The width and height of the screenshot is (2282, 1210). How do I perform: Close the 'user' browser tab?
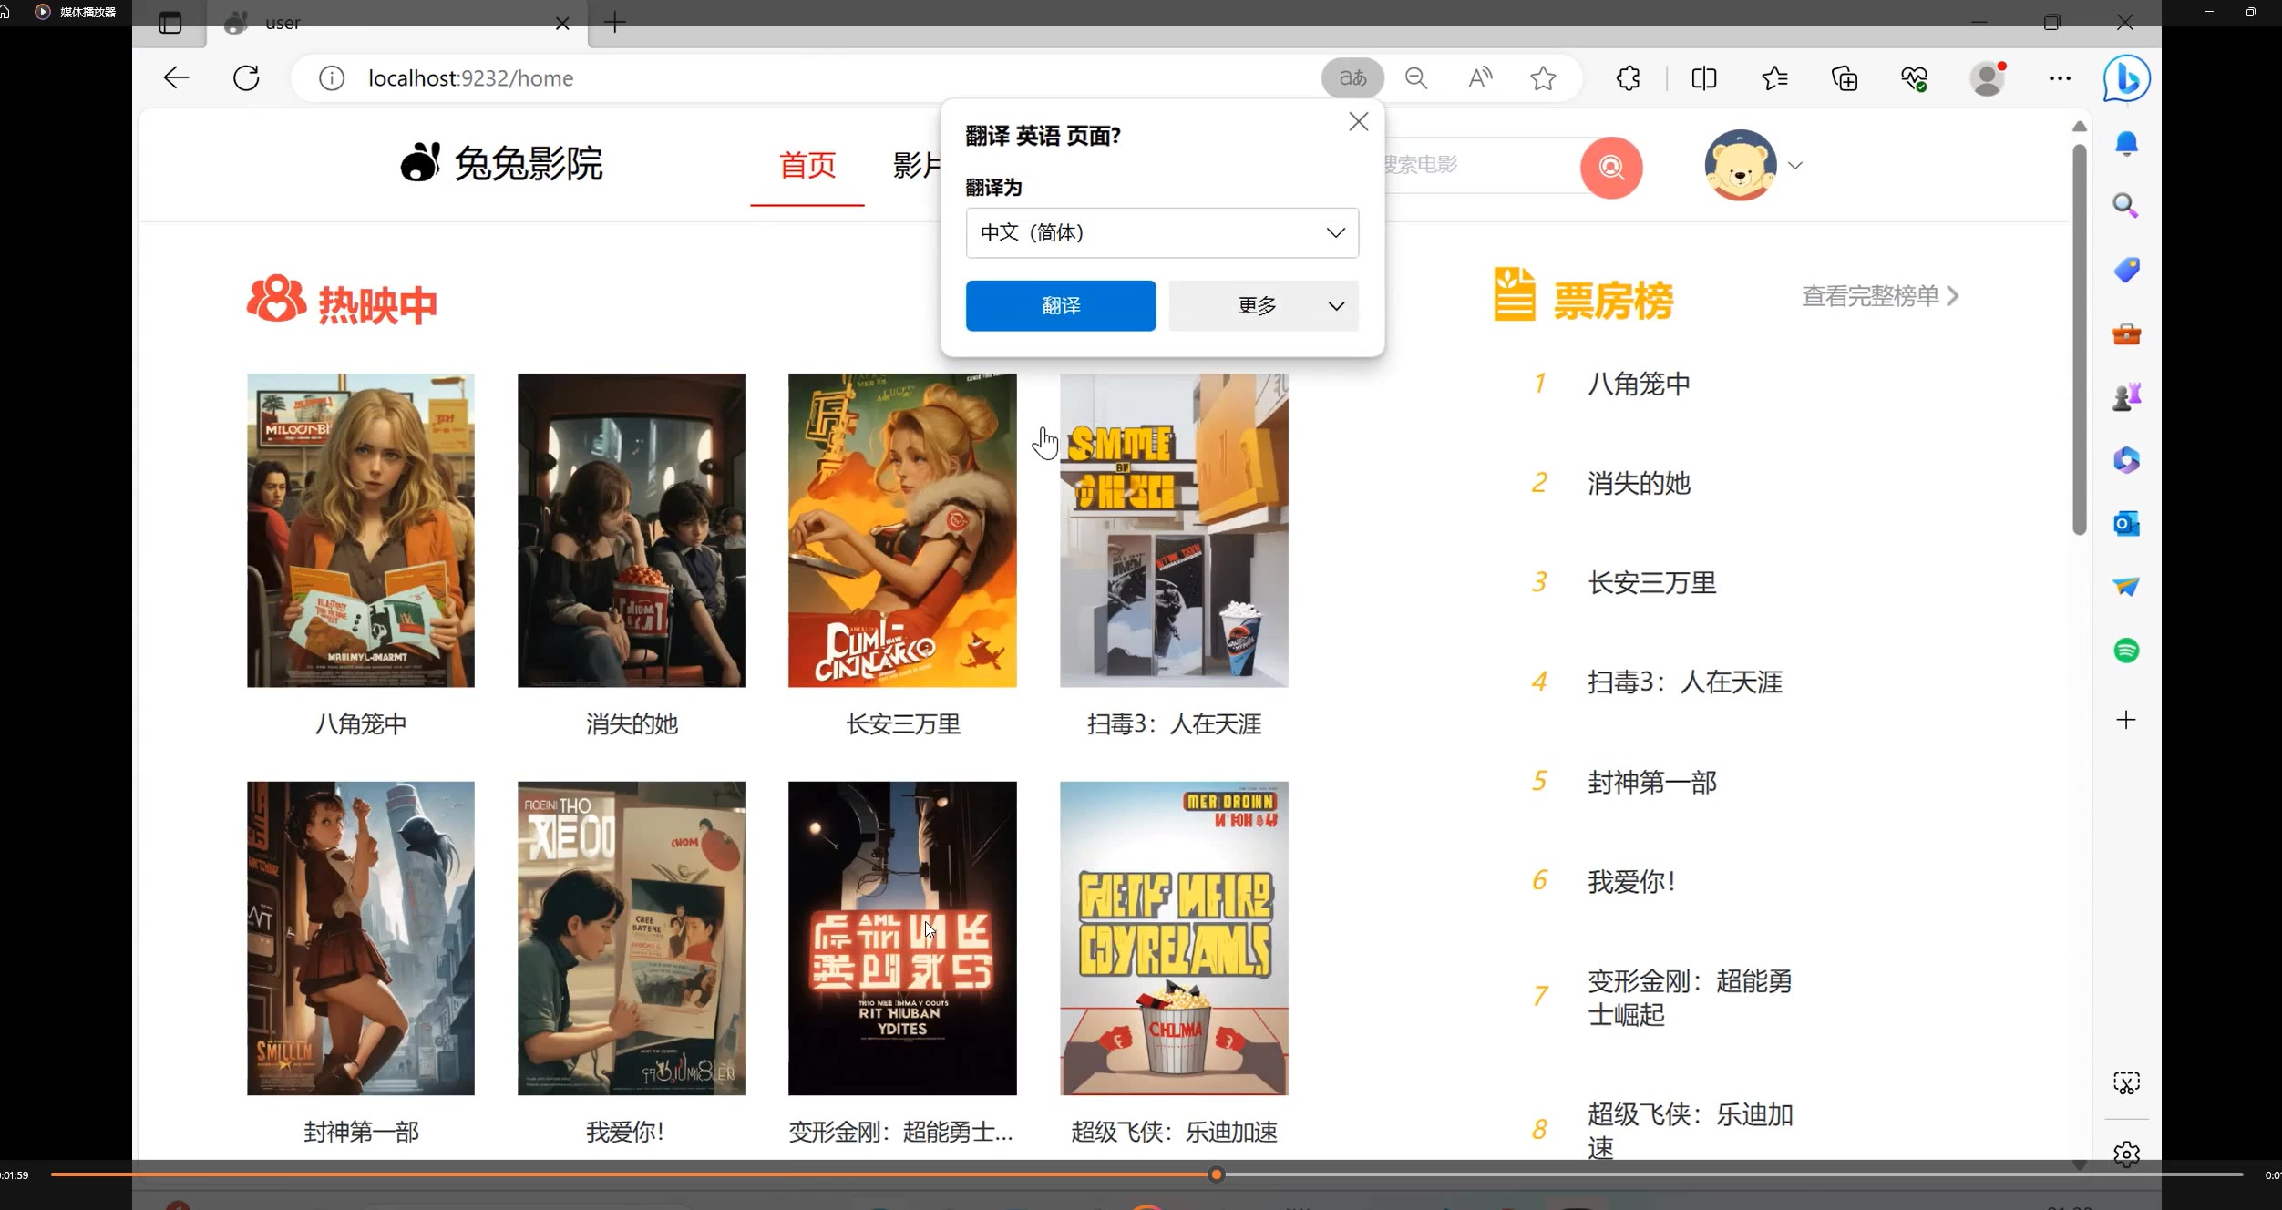coord(562,23)
